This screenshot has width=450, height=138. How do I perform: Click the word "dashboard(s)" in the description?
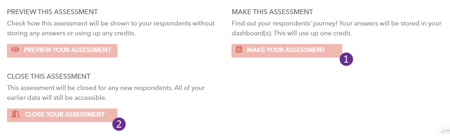(252, 33)
